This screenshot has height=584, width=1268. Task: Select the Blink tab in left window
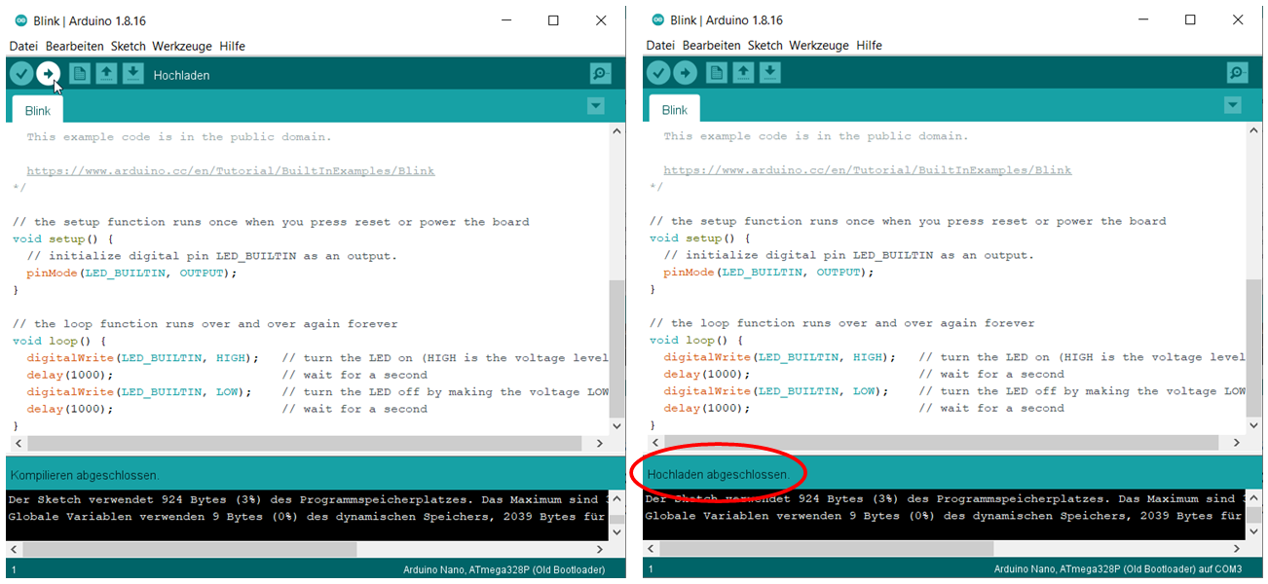36,110
